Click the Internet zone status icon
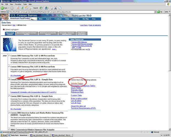Image resolution: width=171 pixels, height=137 pixels. 152,132
